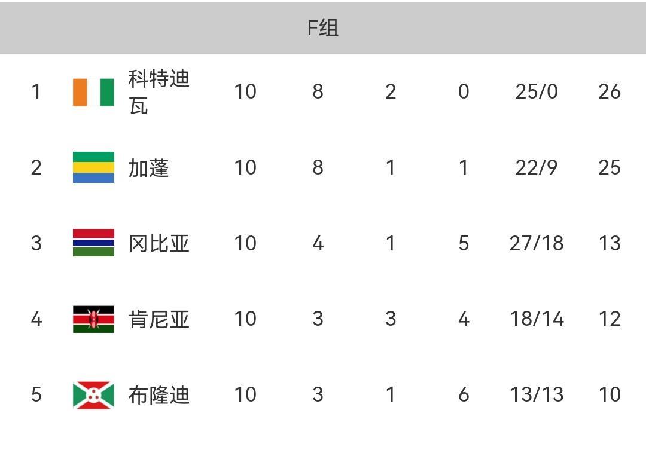The image size is (646, 456).
Task: Click the Gambia flag icon
Action: [x=93, y=243]
